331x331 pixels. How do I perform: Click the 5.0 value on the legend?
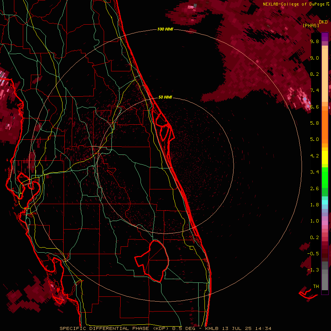314,139
